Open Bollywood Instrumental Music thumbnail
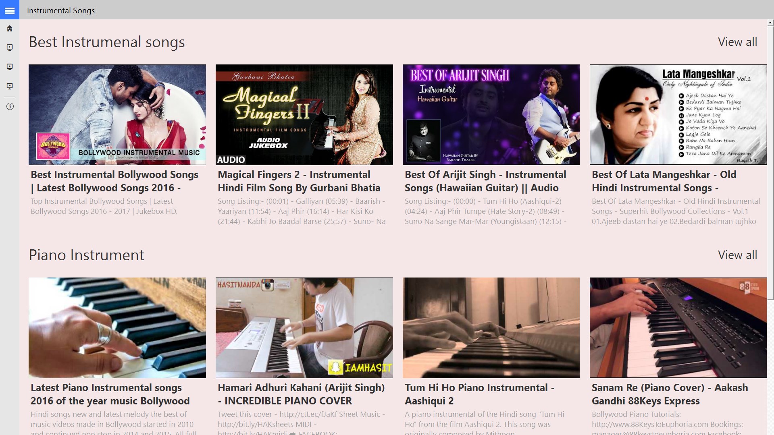 [117, 115]
